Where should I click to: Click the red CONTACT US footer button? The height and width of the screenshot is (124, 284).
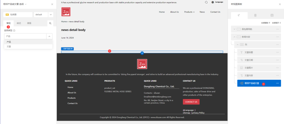pos(191,102)
